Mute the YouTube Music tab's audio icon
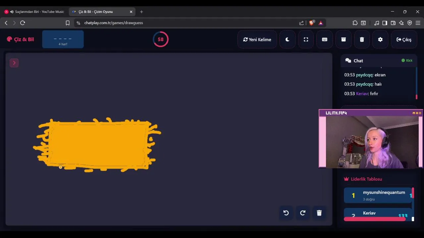The width and height of the screenshot is (424, 238). (x=12, y=12)
